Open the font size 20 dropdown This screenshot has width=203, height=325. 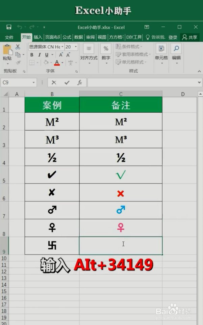pyautogui.click(x=76, y=47)
